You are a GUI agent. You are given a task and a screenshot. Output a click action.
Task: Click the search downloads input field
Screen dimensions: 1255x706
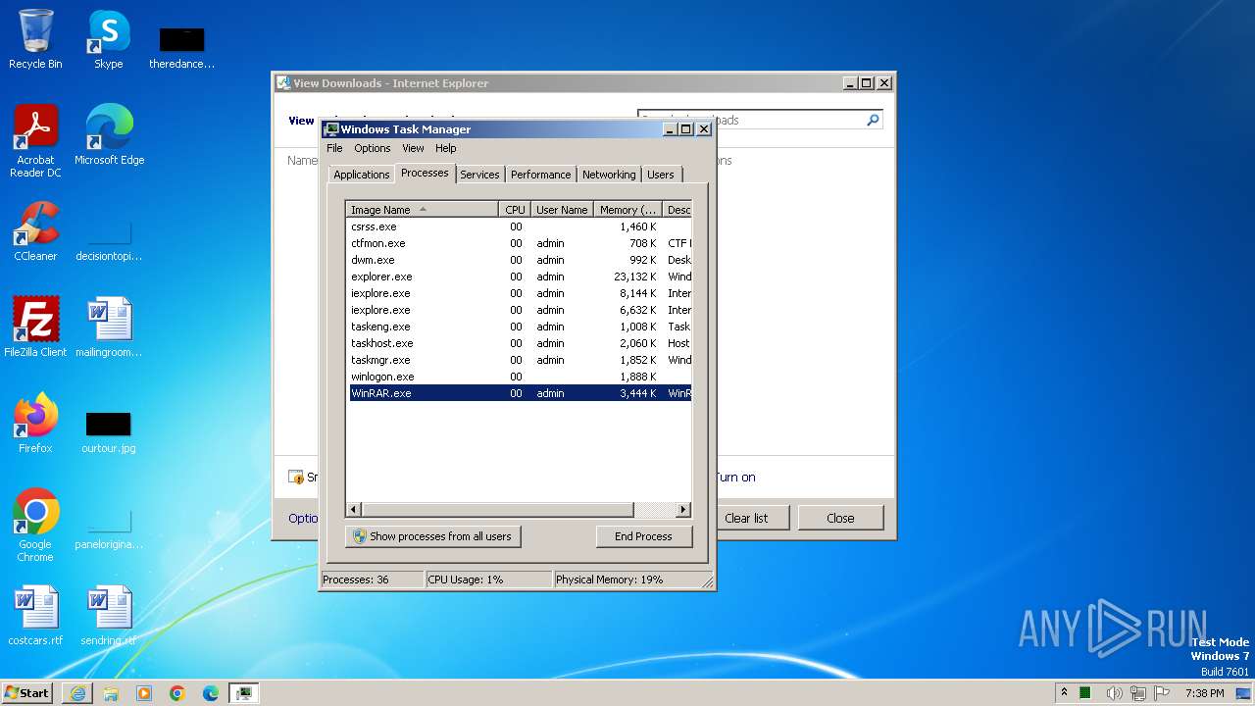coord(751,120)
